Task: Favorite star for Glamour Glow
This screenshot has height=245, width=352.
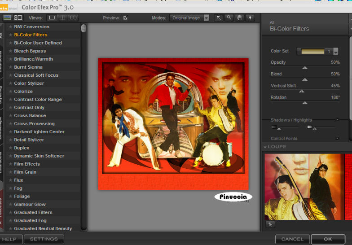Action: (x=10, y=205)
